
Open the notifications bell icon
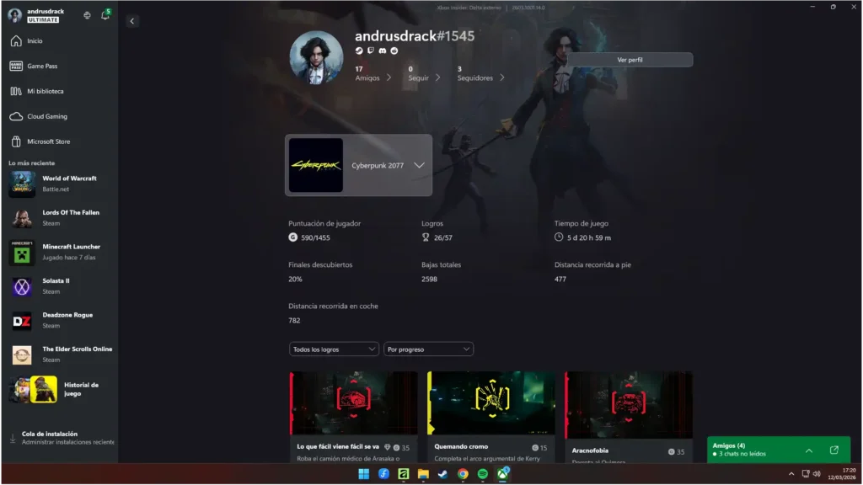[x=105, y=15]
